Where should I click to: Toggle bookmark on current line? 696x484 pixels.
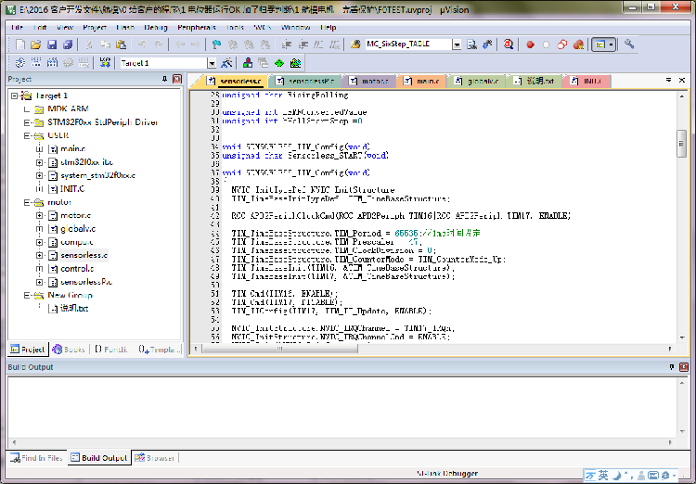point(216,45)
